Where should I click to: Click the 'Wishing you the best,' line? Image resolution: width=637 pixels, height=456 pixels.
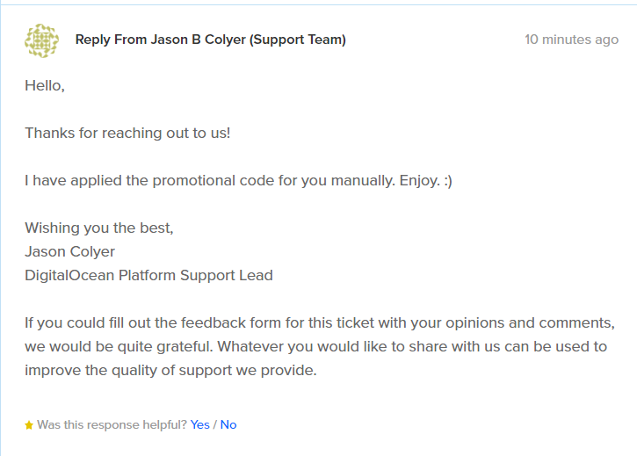point(99,228)
